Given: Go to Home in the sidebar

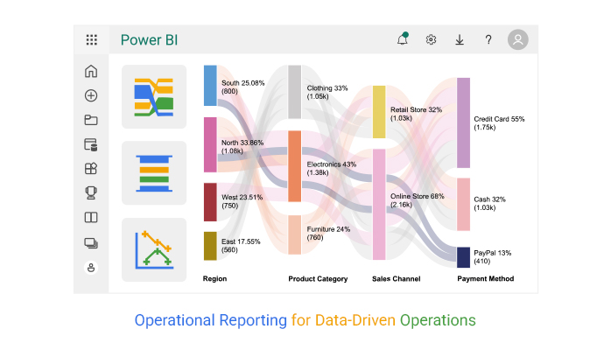Looking at the screenshot, I should [x=91, y=72].
